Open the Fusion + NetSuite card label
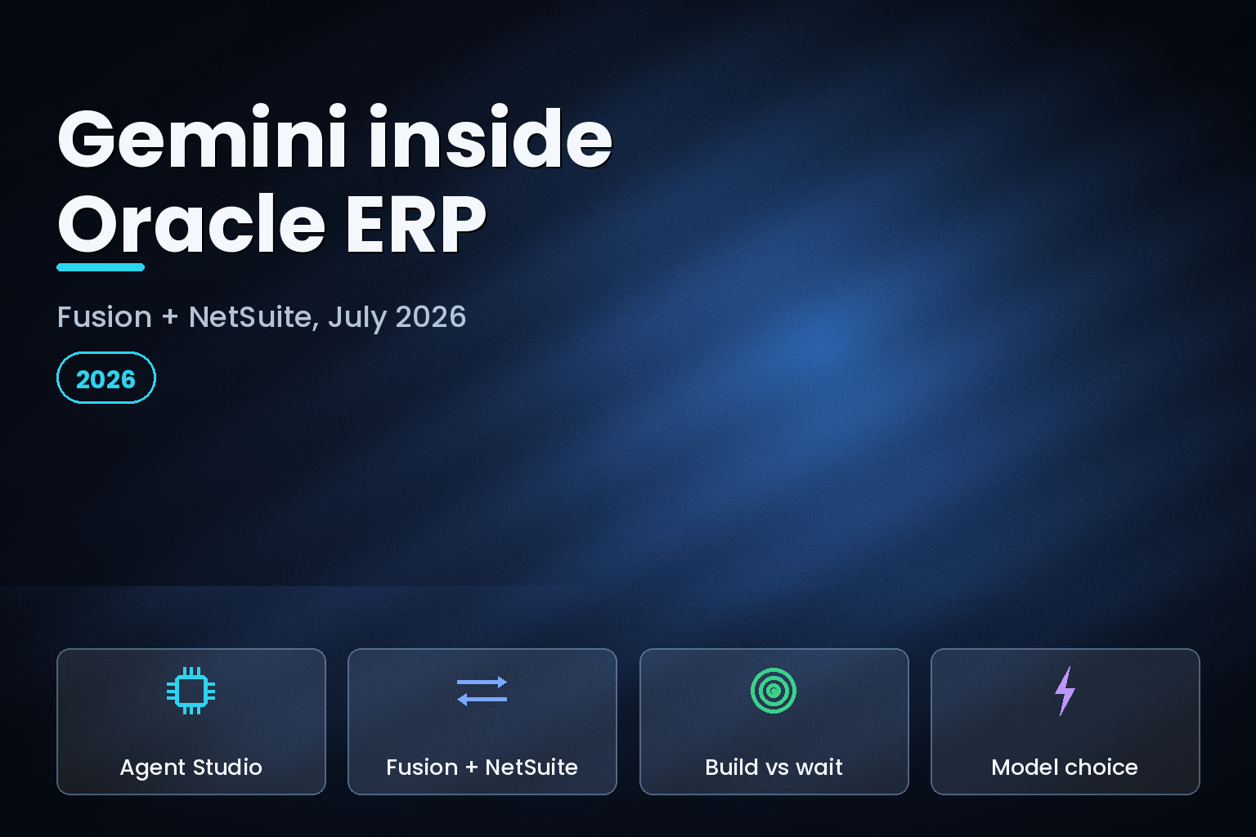 click(x=482, y=768)
